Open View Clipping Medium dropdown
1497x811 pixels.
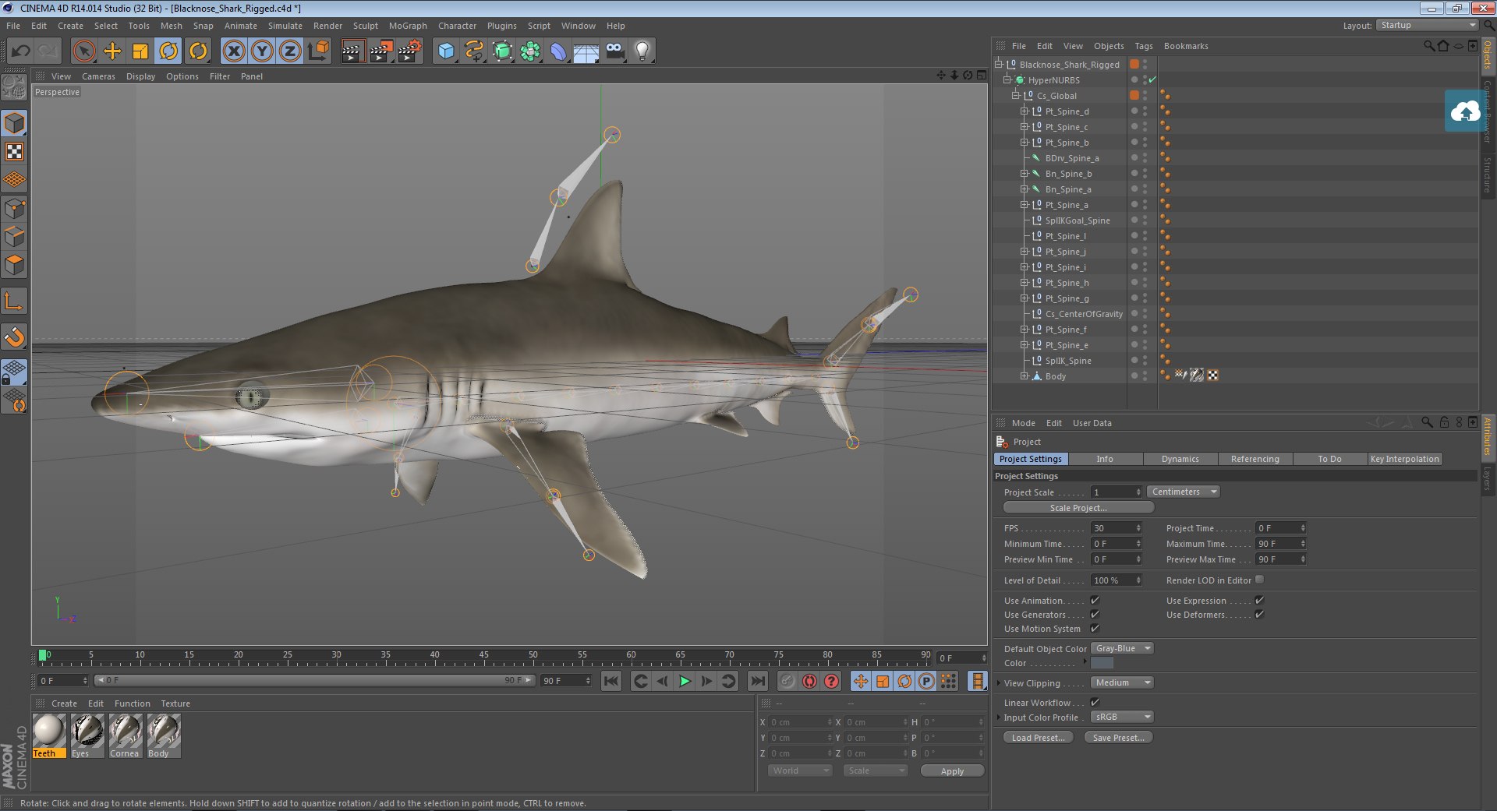pos(1122,682)
